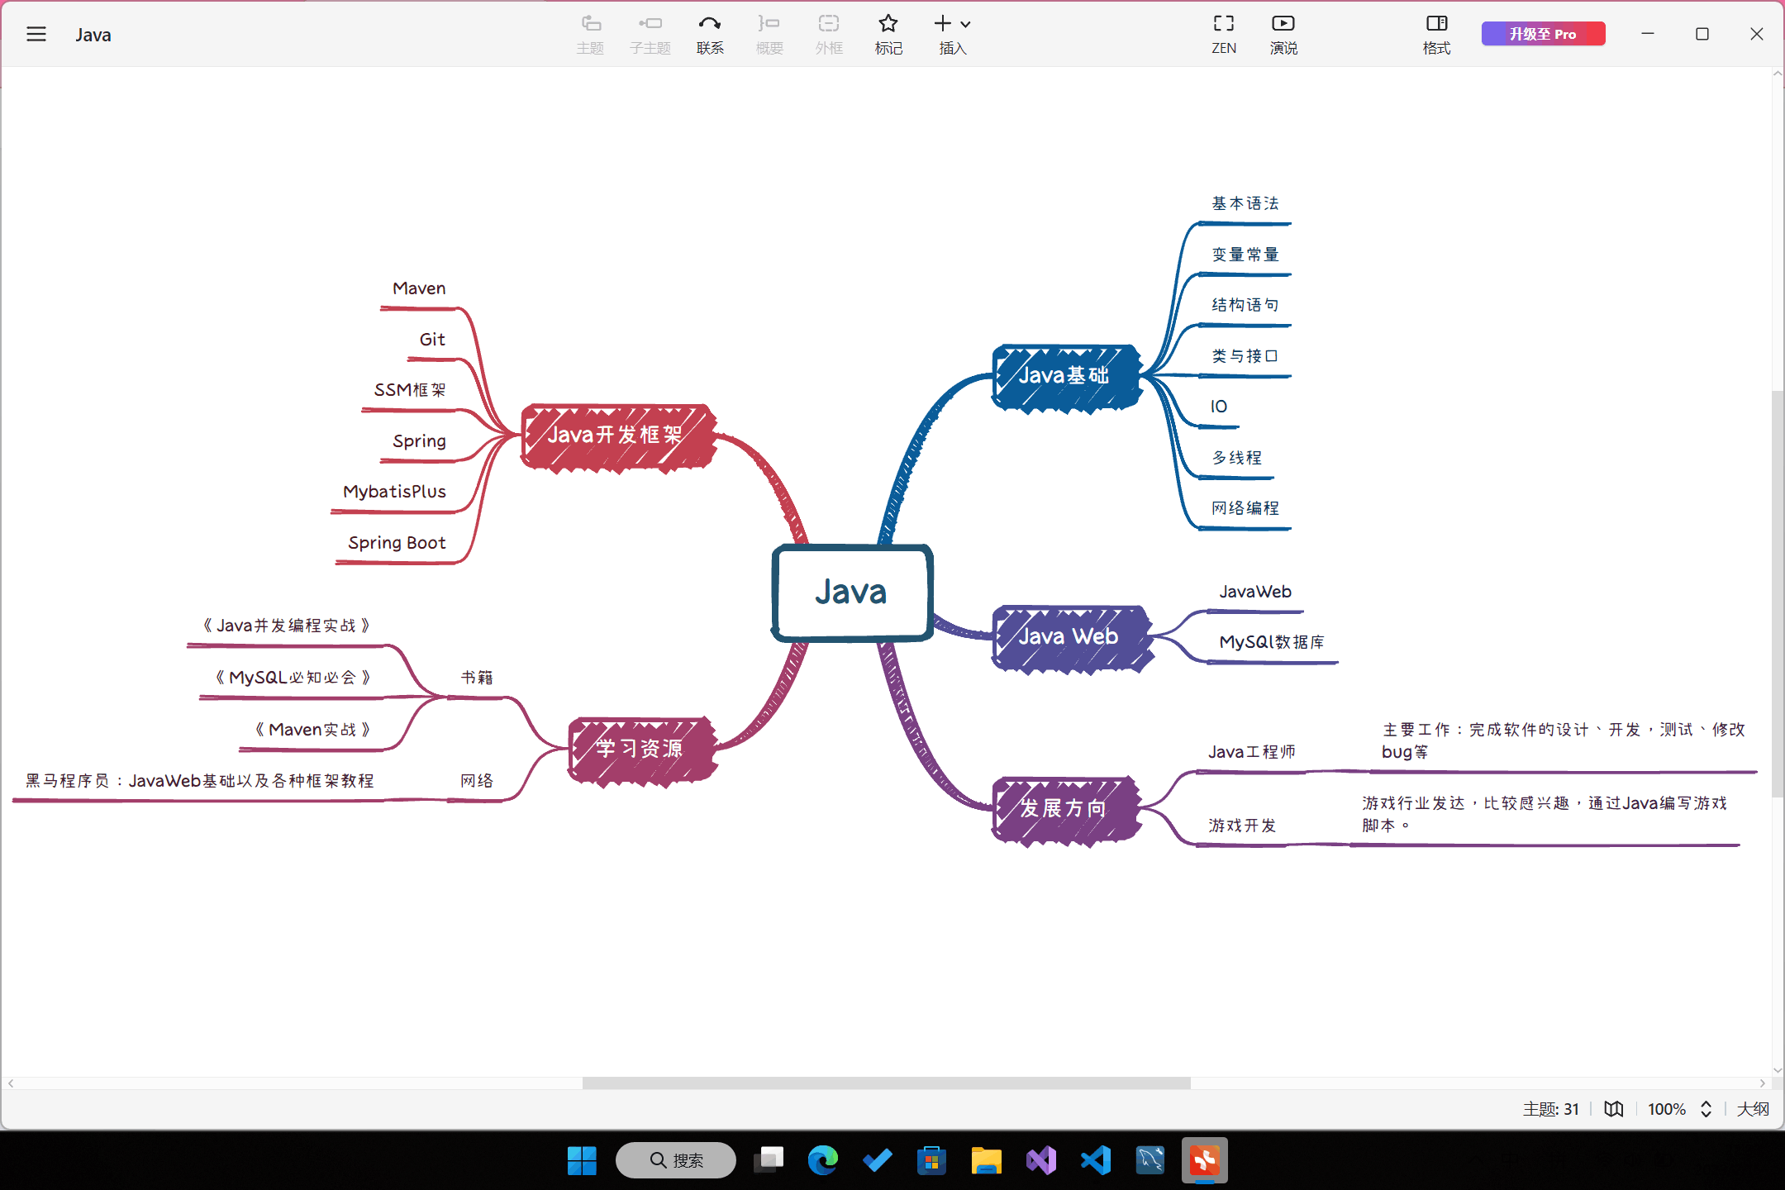Click the Subtopic (子主题) toolbar icon
The width and height of the screenshot is (1785, 1190).
tap(650, 33)
